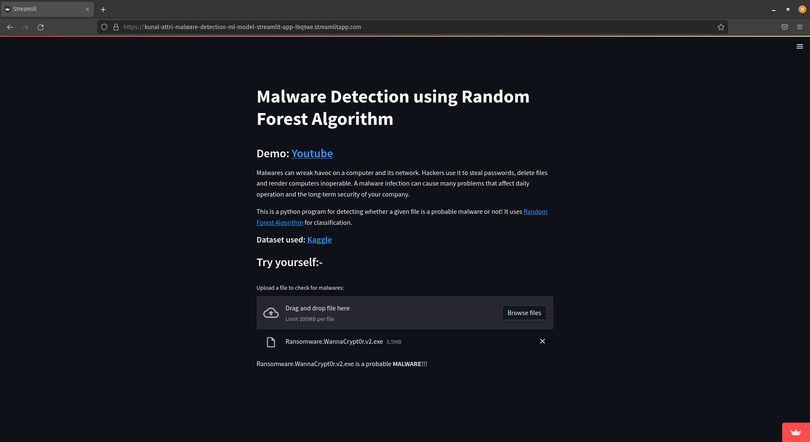Bookmark this page with the star icon
Image resolution: width=810 pixels, height=442 pixels.
pyautogui.click(x=721, y=27)
